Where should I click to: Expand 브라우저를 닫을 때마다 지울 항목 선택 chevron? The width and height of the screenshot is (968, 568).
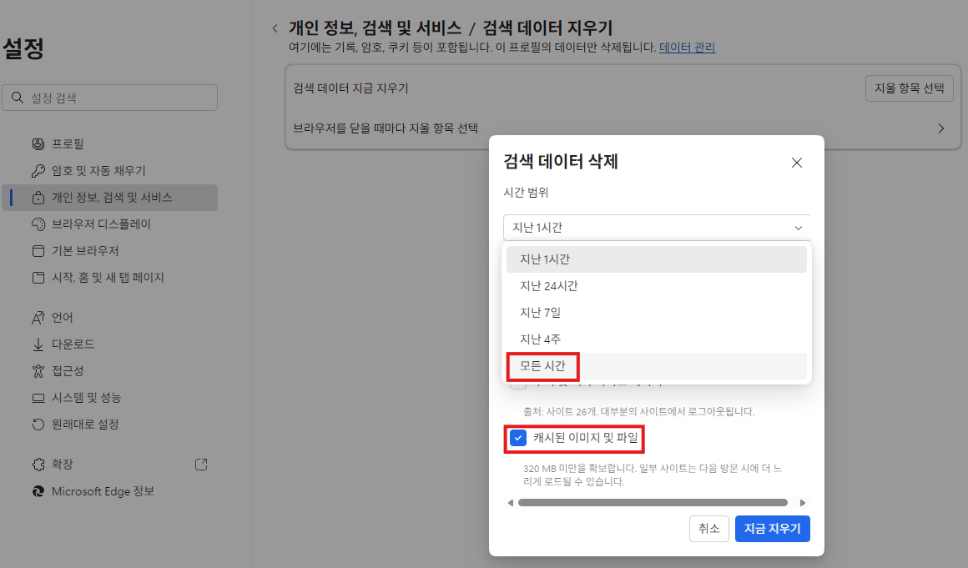940,128
